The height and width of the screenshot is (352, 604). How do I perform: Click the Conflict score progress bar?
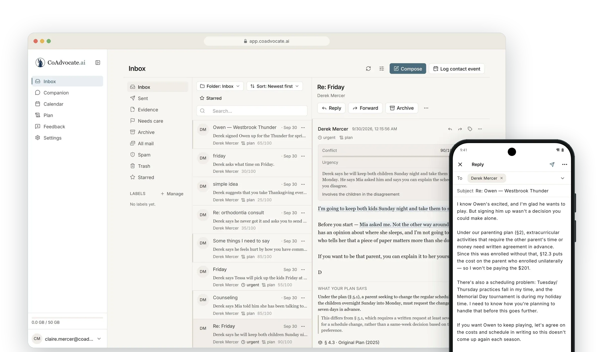(x=386, y=157)
